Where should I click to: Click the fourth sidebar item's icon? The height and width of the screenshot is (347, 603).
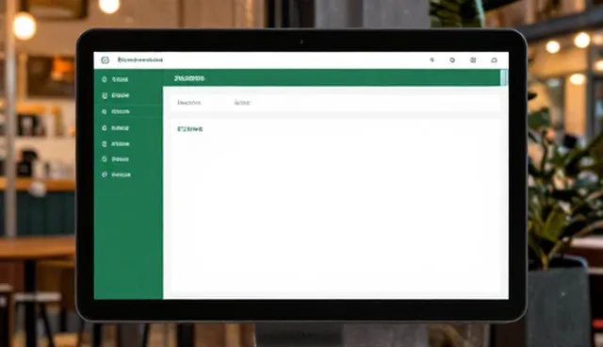point(105,127)
